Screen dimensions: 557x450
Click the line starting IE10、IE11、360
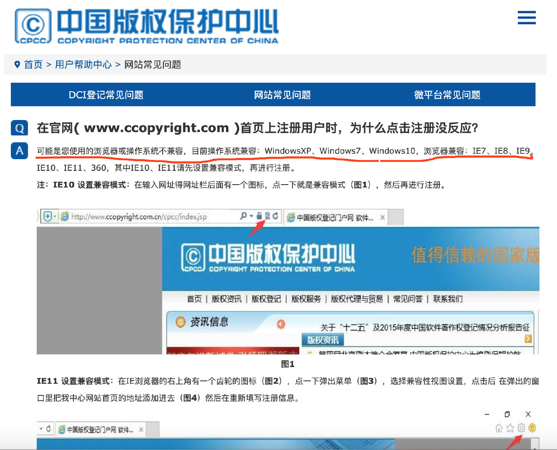[167, 168]
